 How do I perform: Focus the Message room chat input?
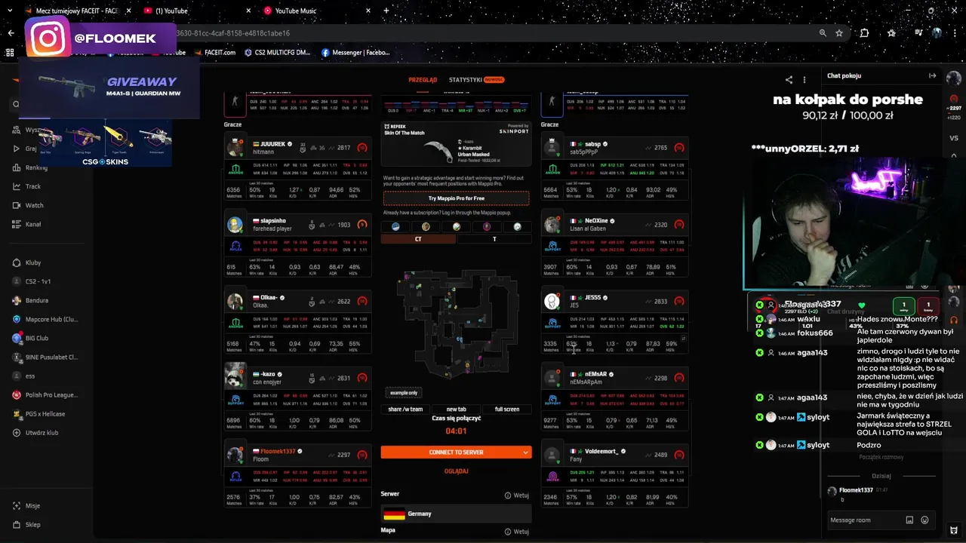pos(864,520)
